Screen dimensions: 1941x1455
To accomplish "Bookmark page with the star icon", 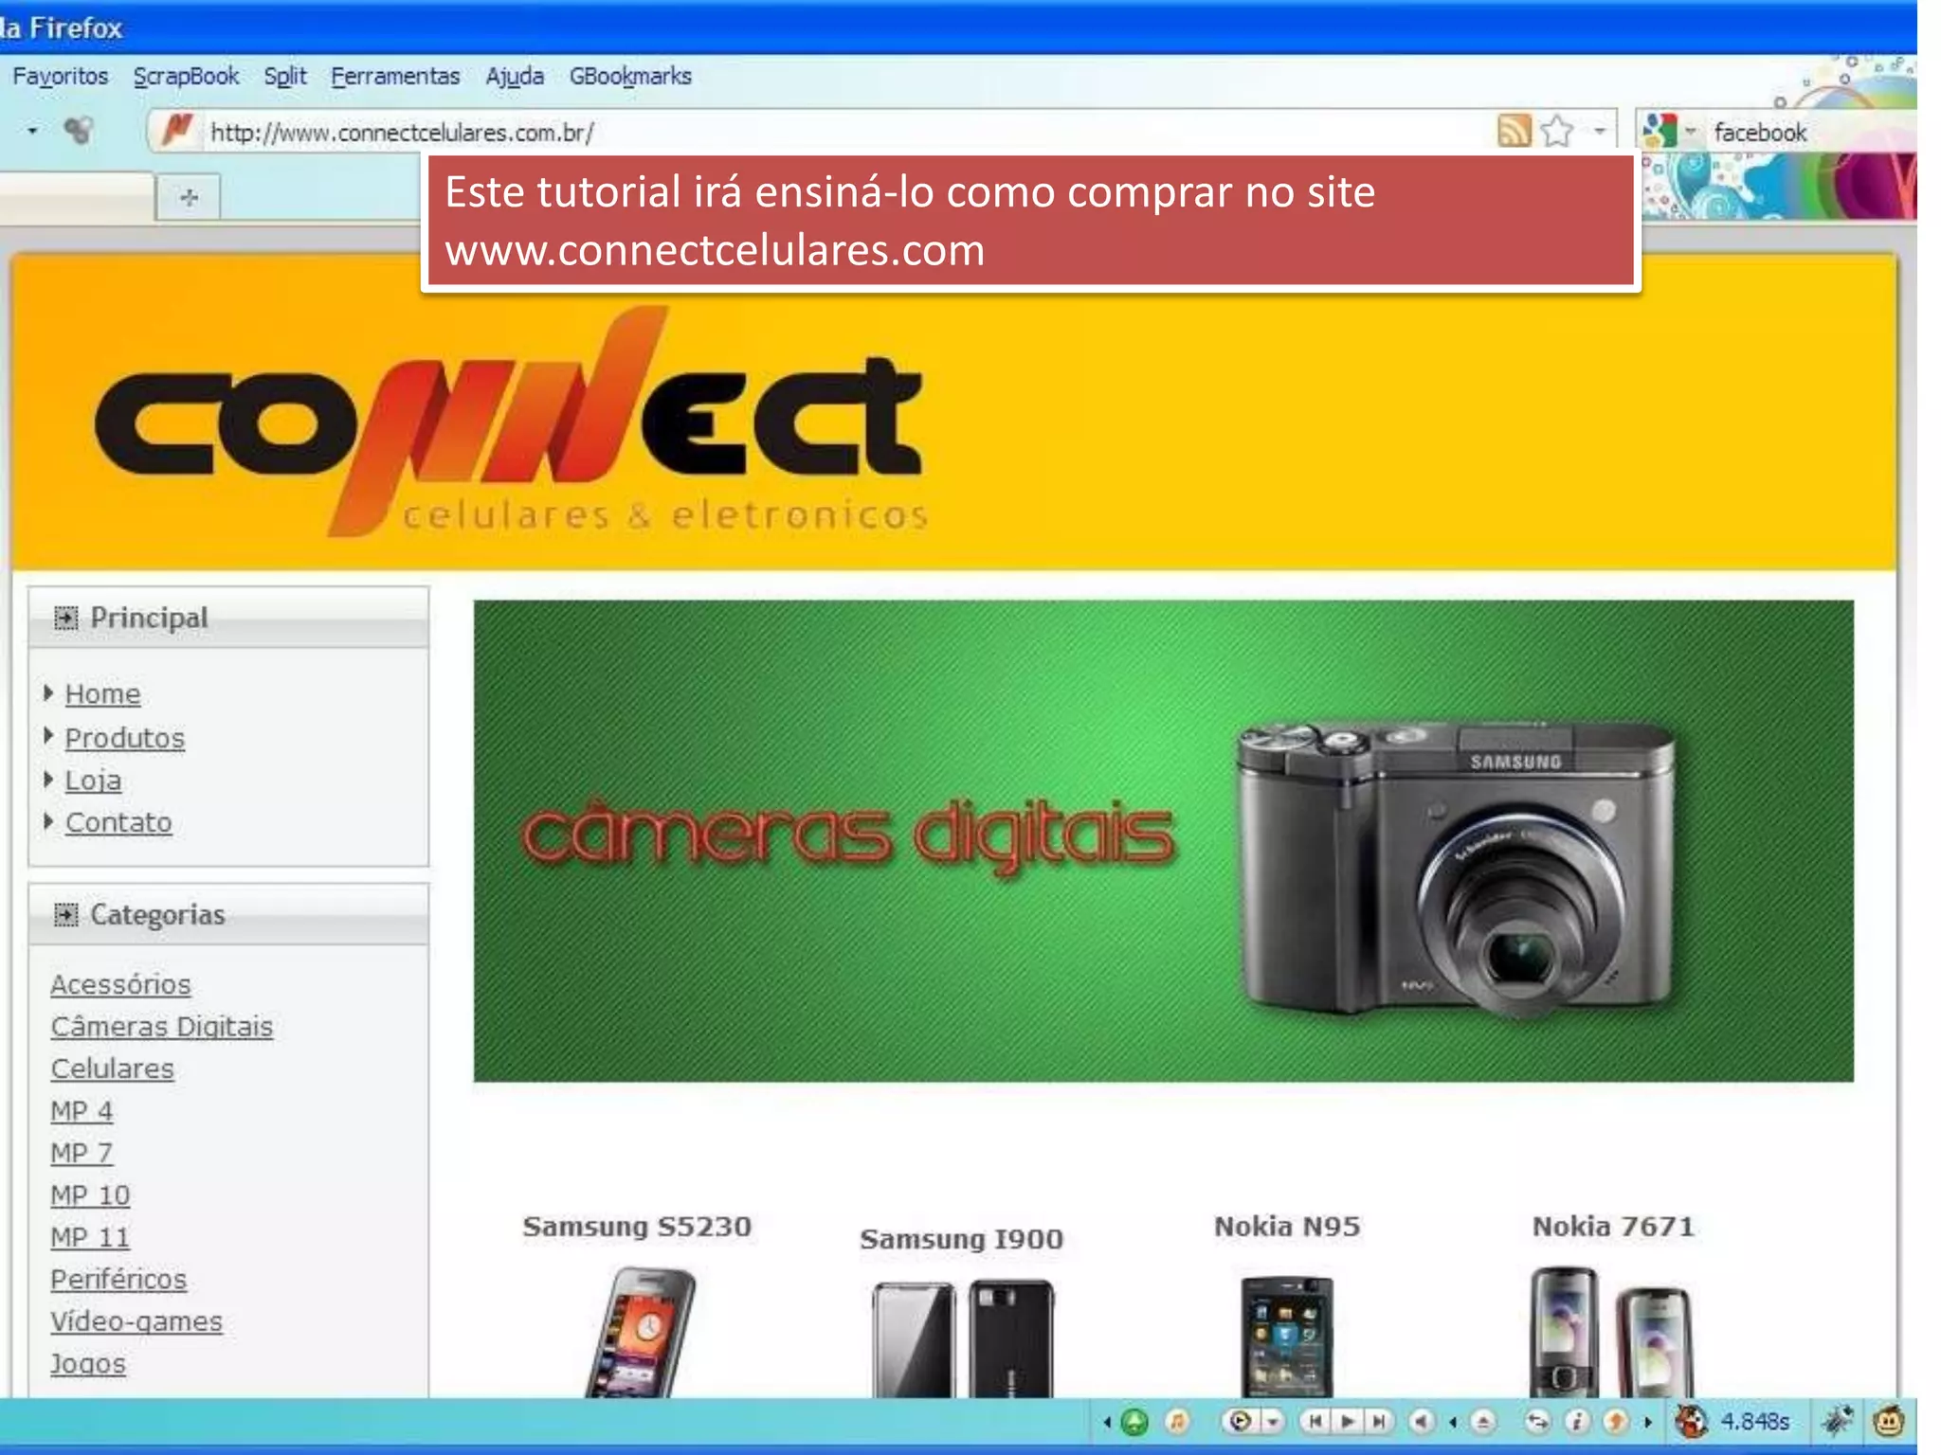I will pyautogui.click(x=1557, y=131).
